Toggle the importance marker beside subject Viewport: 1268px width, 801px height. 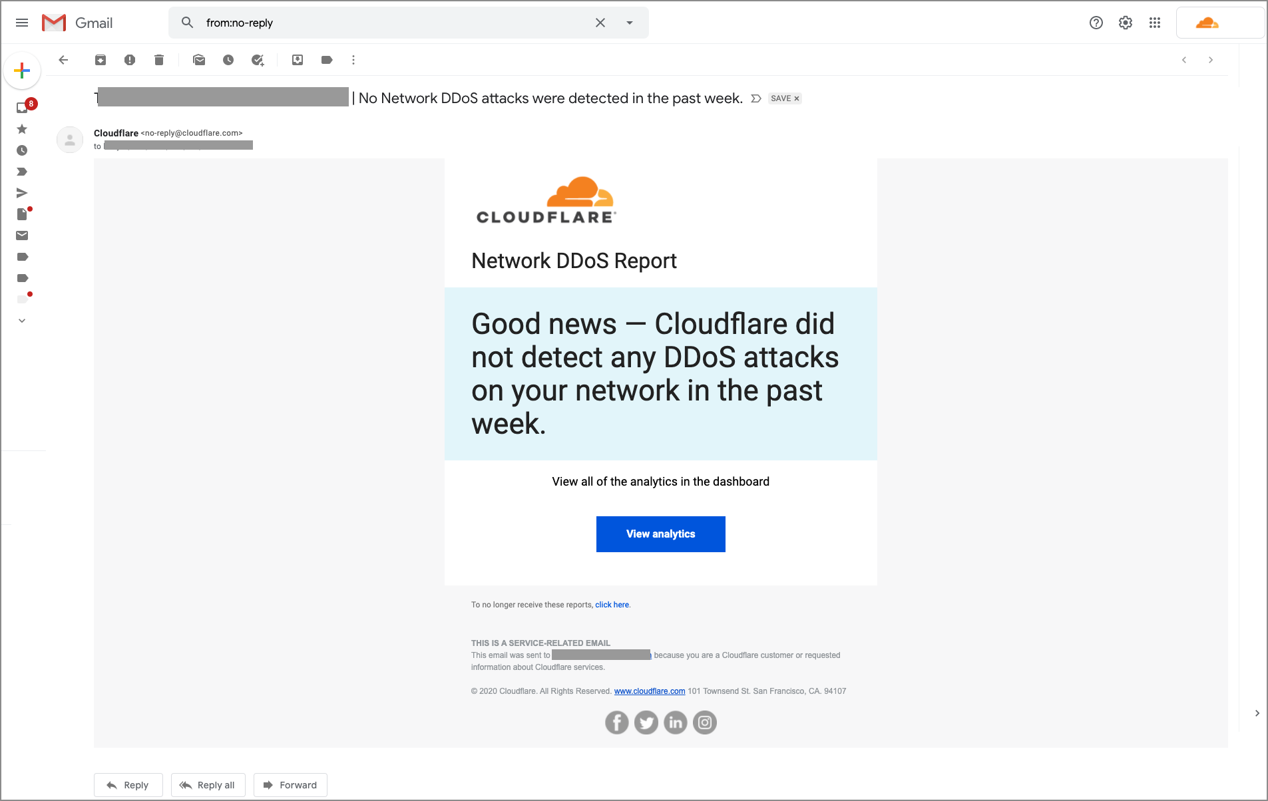[756, 98]
